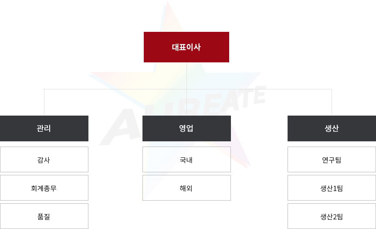Screen dimensions: 376x229
Task: Click the red 대표이사 box
Action: tap(186, 47)
